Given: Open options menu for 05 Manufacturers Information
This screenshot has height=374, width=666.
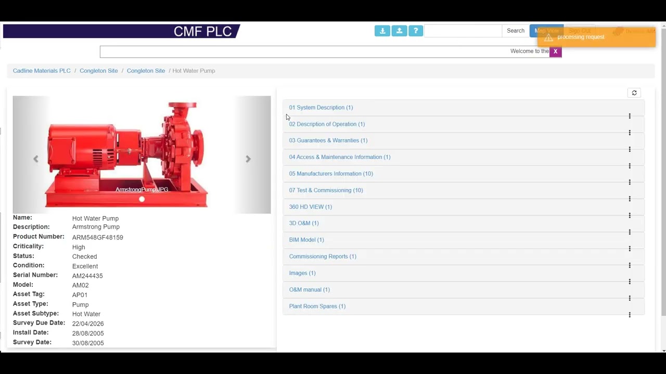Looking at the screenshot, I should [x=630, y=182].
